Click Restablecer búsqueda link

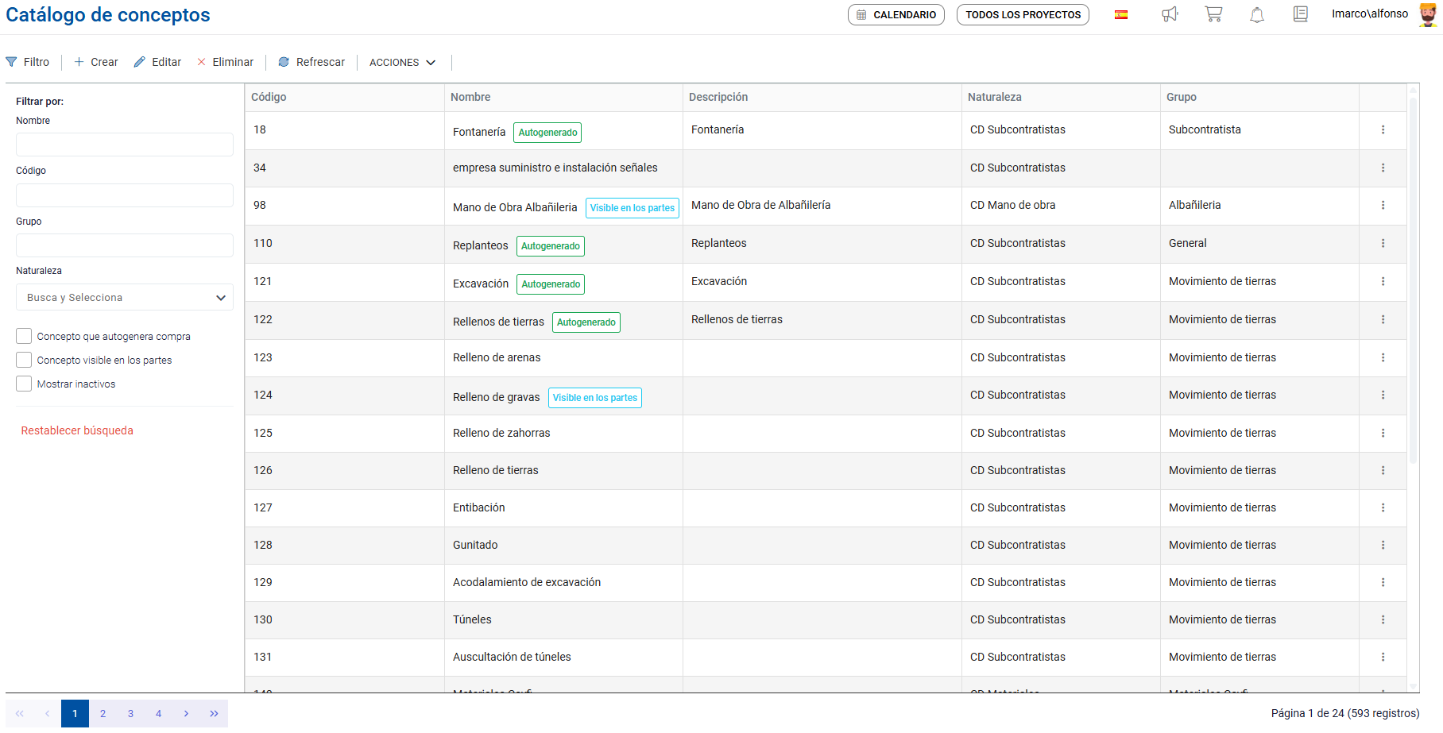click(77, 430)
